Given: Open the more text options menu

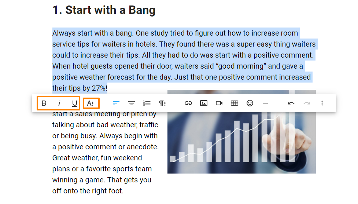Looking at the screenshot, I should point(91,103).
